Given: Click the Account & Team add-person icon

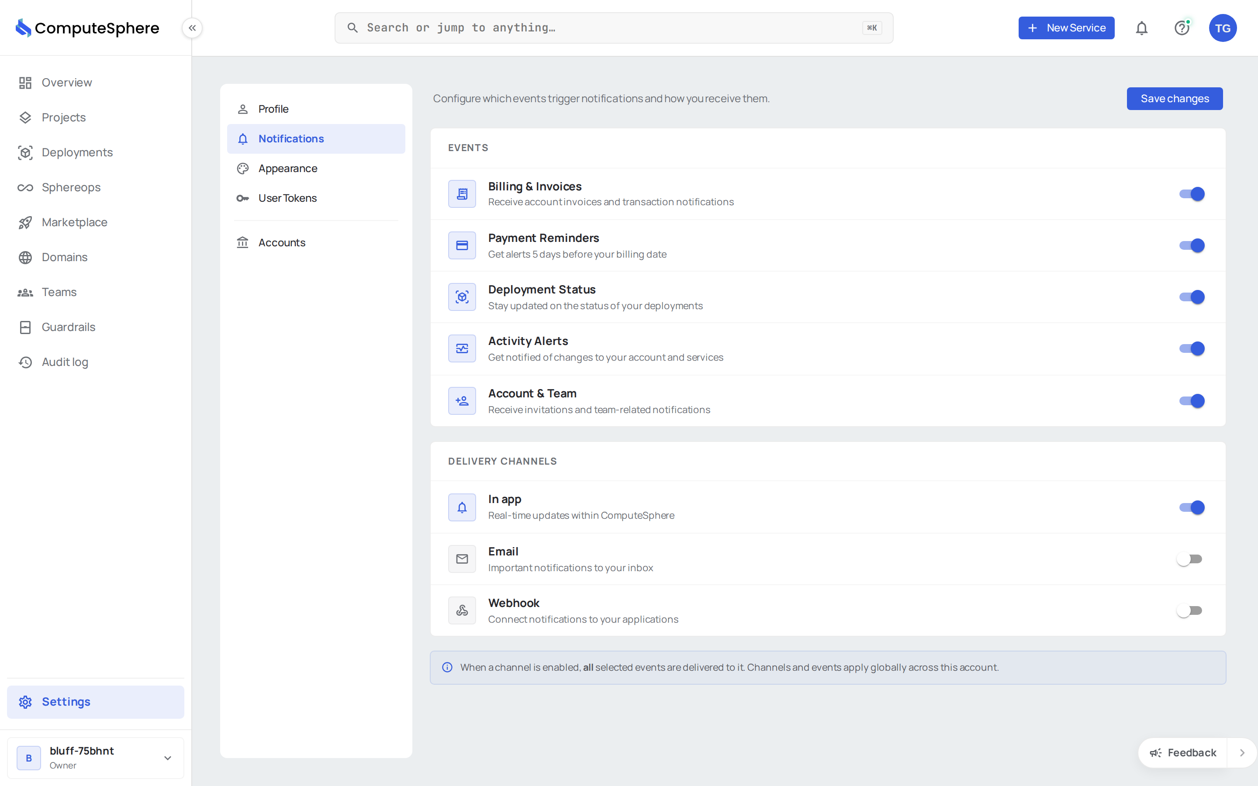Looking at the screenshot, I should click(462, 401).
